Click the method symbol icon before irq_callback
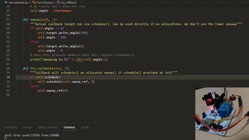Screen dimensions: 249x140 (58, 2)
